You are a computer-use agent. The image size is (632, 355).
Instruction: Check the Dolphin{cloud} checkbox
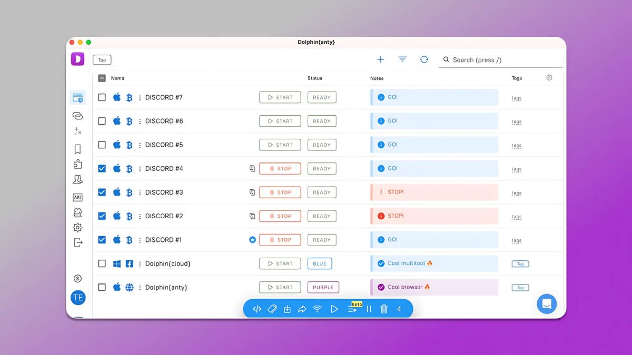click(x=102, y=263)
